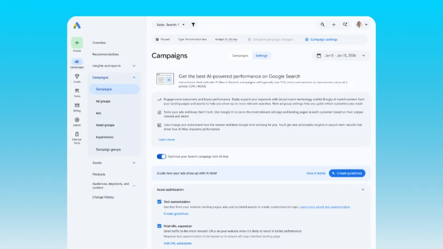Expand Audiences, keywords, and content
This screenshot has width=443, height=249.
pyautogui.click(x=134, y=186)
